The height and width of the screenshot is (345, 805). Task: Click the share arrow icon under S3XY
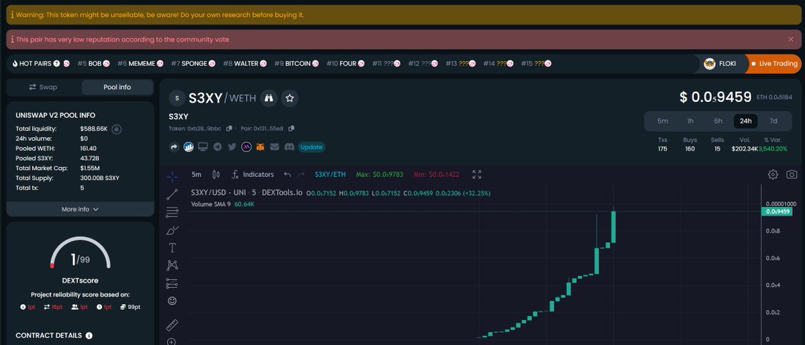pyautogui.click(x=174, y=146)
